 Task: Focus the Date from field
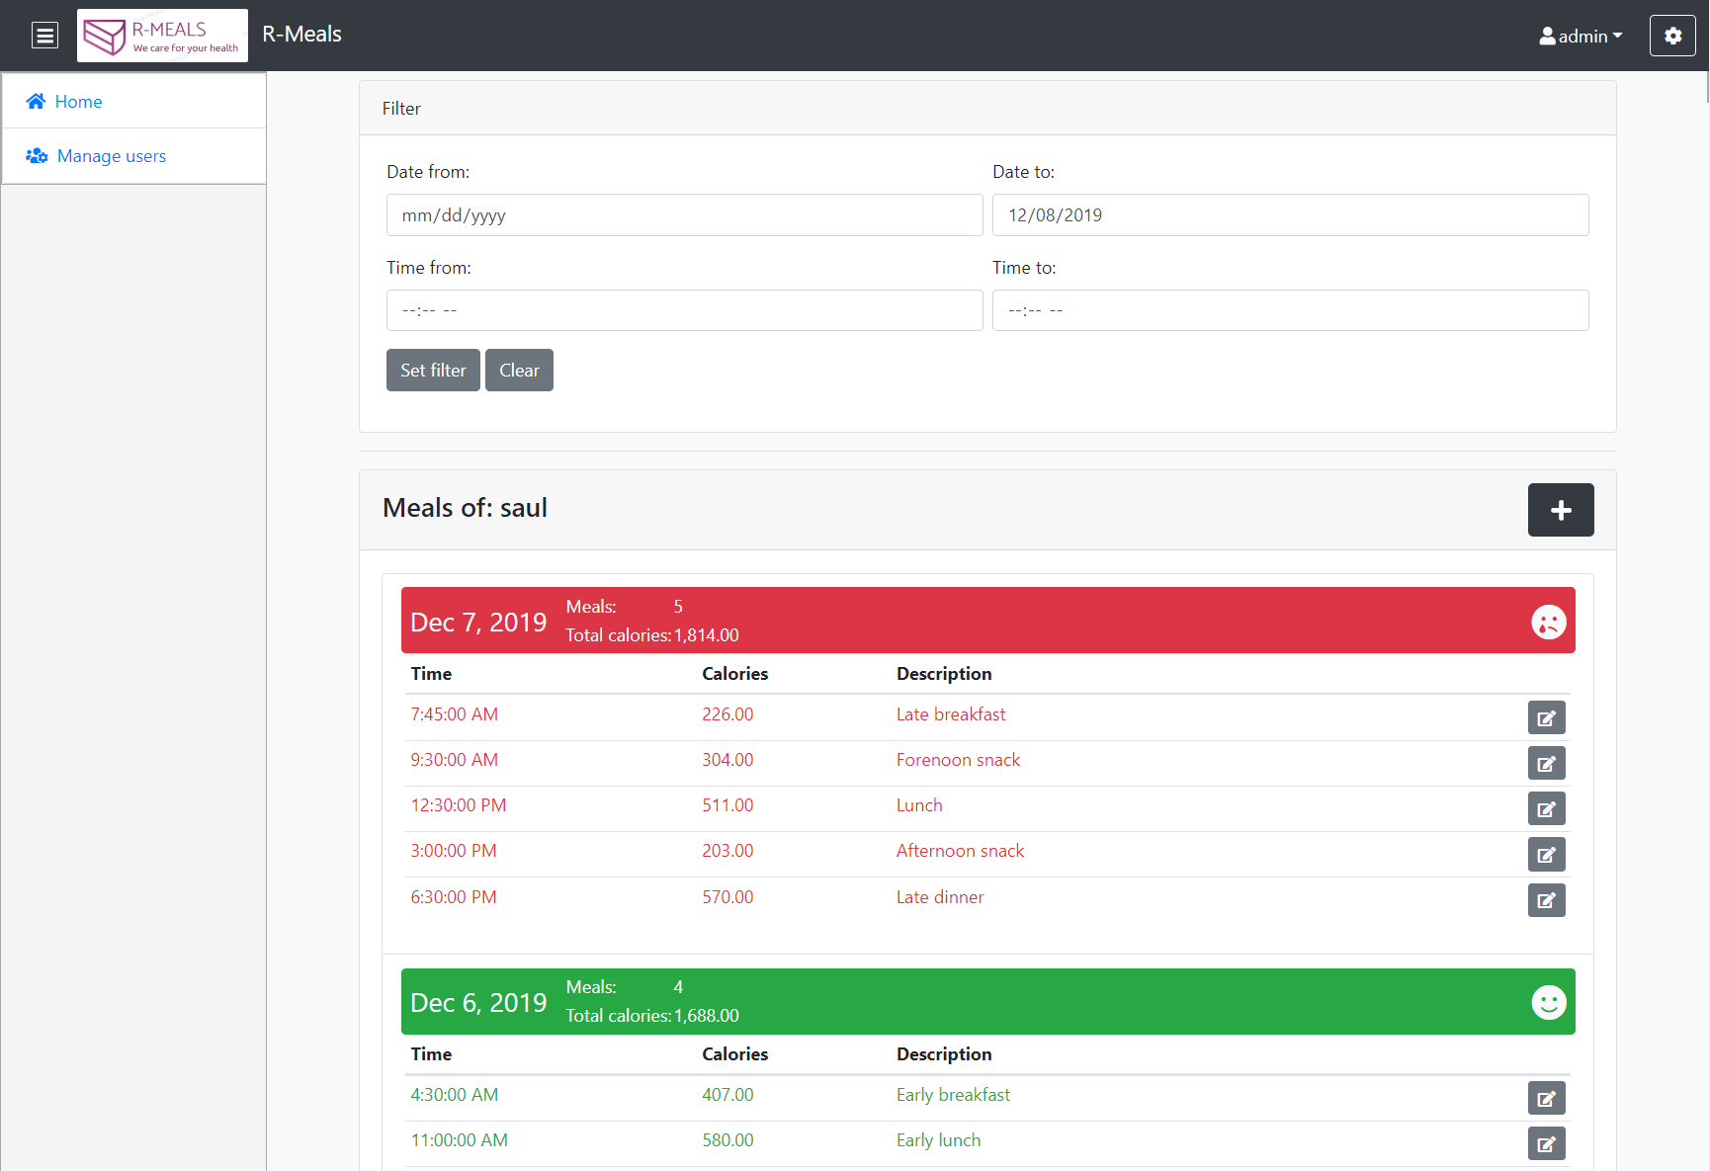(x=684, y=215)
